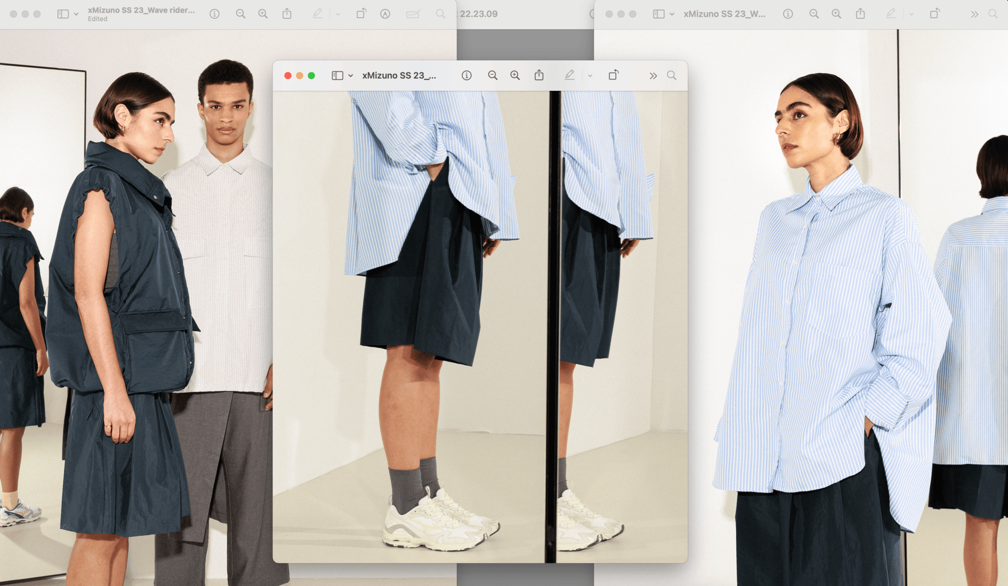Click the xMizuno SS 23_Wave rider title

click(141, 10)
